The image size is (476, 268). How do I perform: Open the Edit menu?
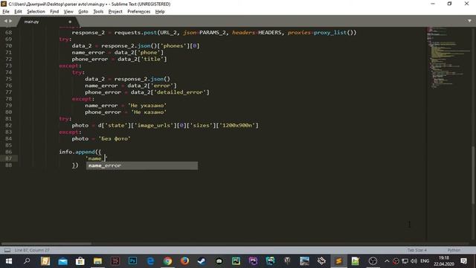[18, 12]
